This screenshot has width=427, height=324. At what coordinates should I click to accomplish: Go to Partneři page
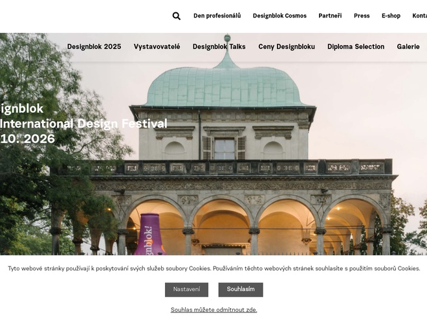(330, 16)
